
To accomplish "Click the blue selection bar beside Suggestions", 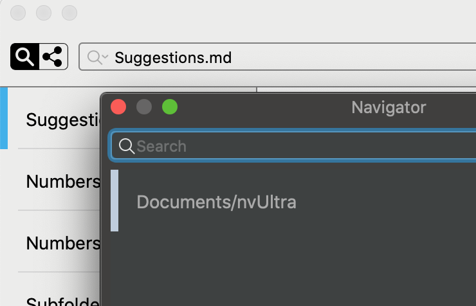I will pos(4,118).
